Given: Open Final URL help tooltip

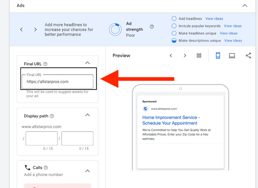Looking at the screenshot, I should [x=45, y=64].
